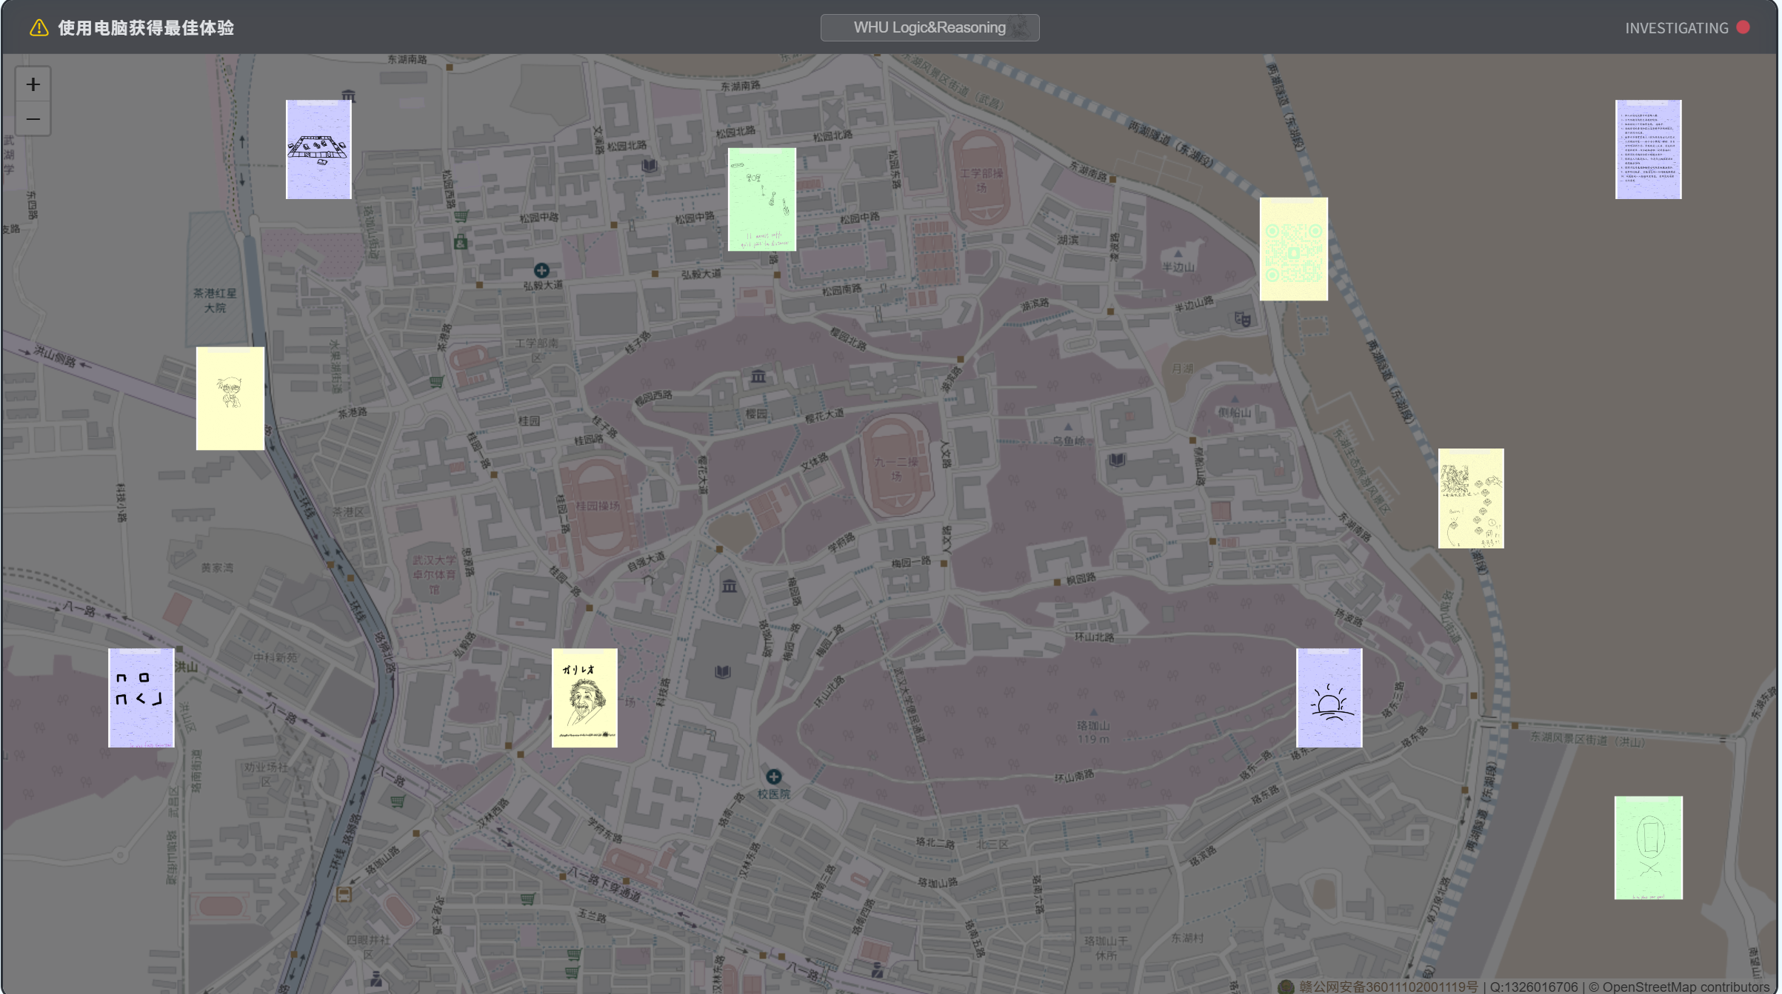Open the yellow Conan character sketch card
The image size is (1782, 994).
click(230, 398)
